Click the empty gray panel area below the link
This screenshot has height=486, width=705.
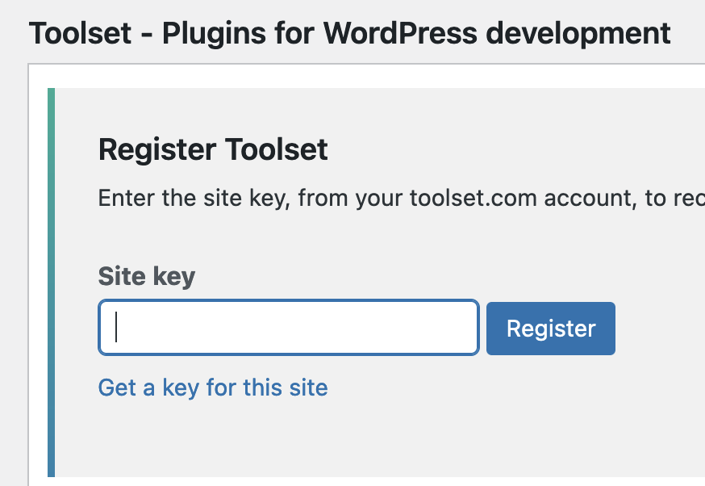click(363, 440)
